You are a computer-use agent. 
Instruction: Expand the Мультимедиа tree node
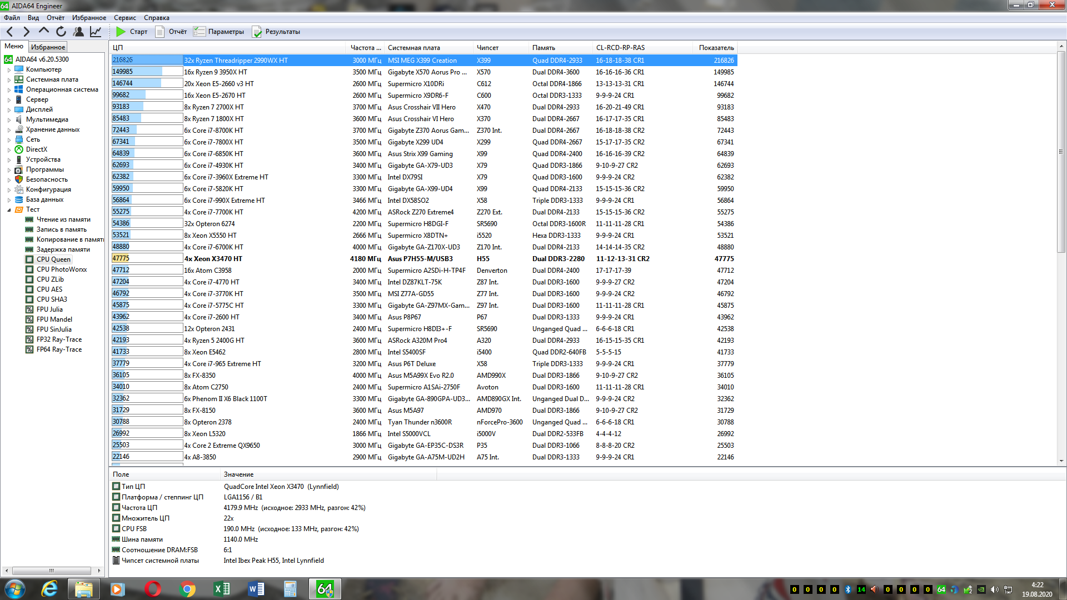pyautogui.click(x=9, y=120)
